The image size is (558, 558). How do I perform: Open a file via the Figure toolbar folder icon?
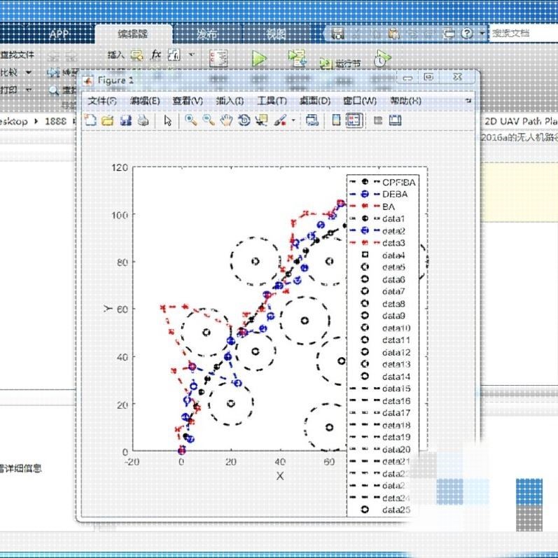click(x=108, y=120)
